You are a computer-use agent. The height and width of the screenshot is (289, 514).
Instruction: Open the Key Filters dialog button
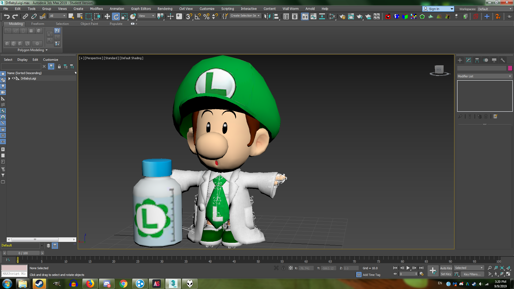(472, 274)
